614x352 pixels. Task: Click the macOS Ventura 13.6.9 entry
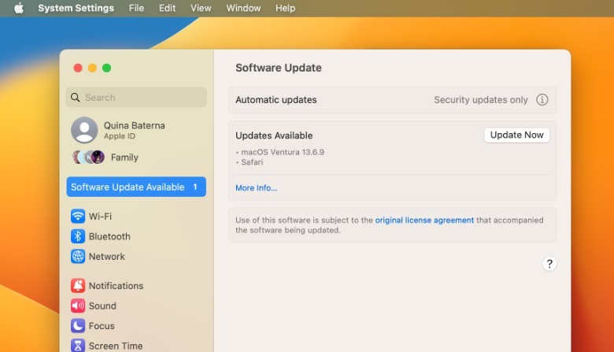click(283, 152)
